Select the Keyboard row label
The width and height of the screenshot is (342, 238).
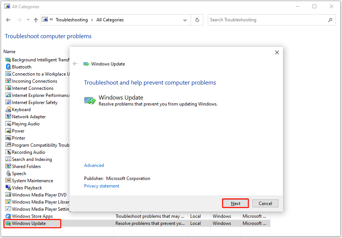(x=21, y=109)
